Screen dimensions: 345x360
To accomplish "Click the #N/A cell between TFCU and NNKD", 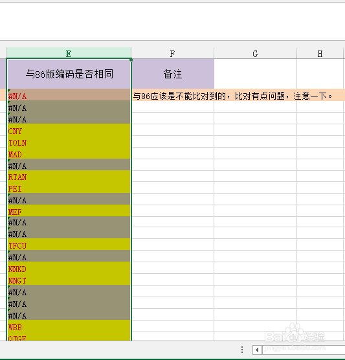I will [x=69, y=256].
